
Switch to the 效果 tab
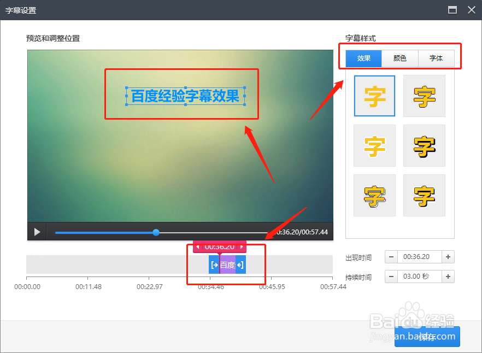pos(362,58)
